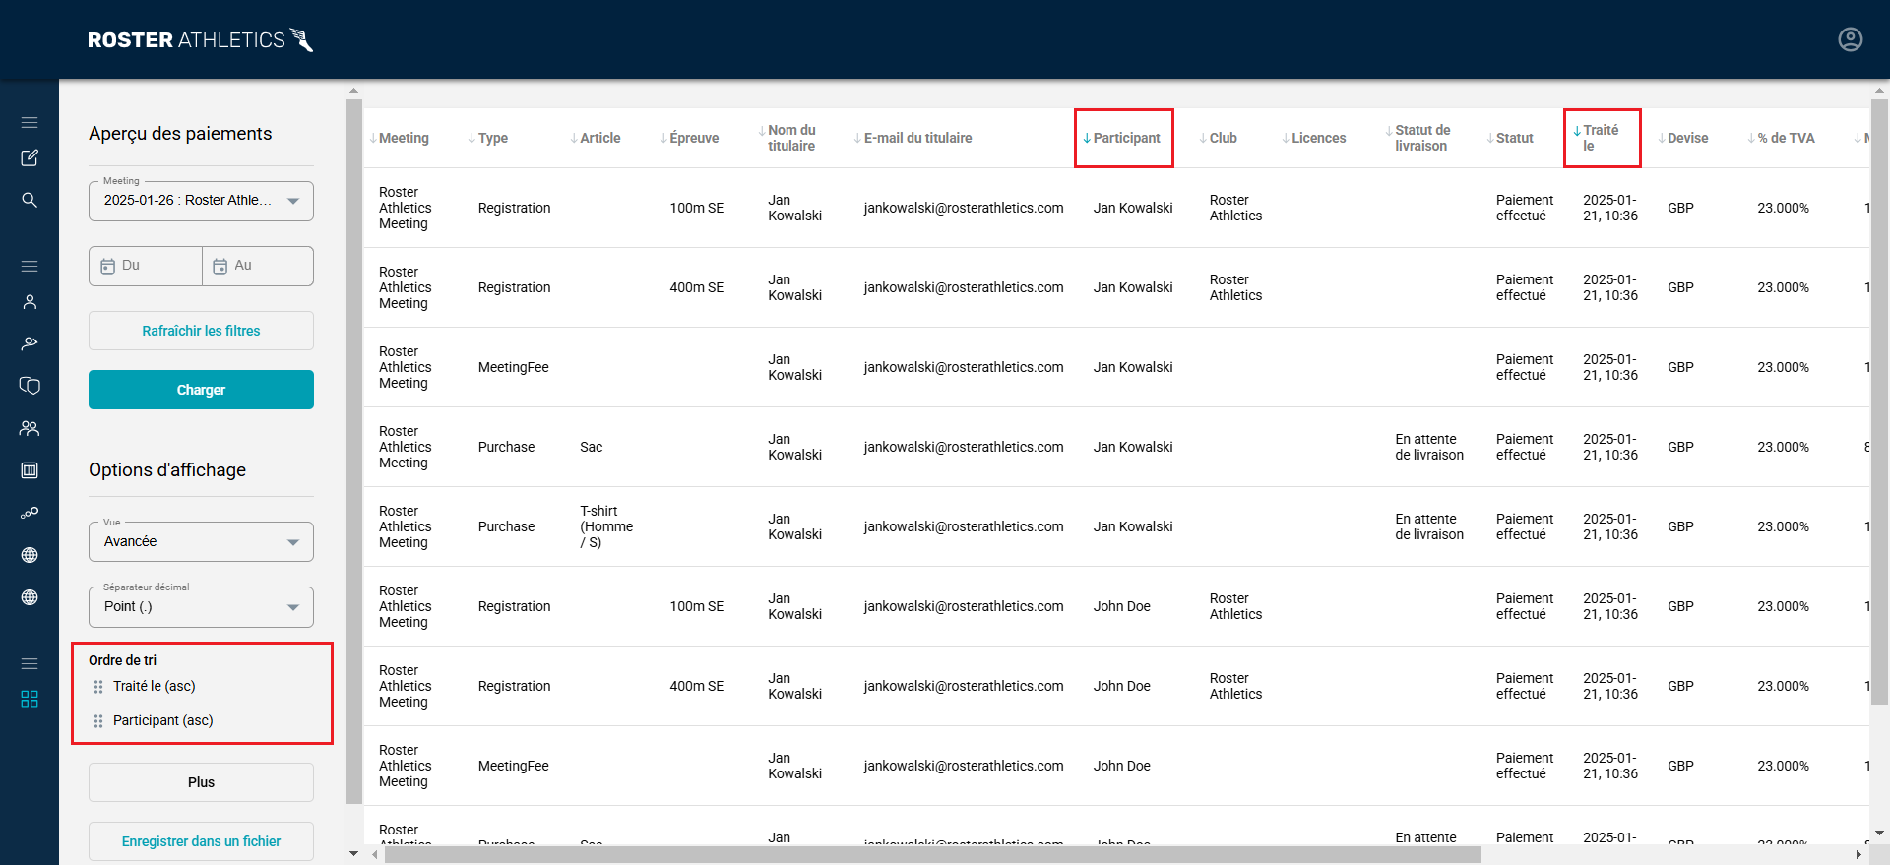
Task: Click the calendar icon in the Du date field
Action: click(x=108, y=266)
